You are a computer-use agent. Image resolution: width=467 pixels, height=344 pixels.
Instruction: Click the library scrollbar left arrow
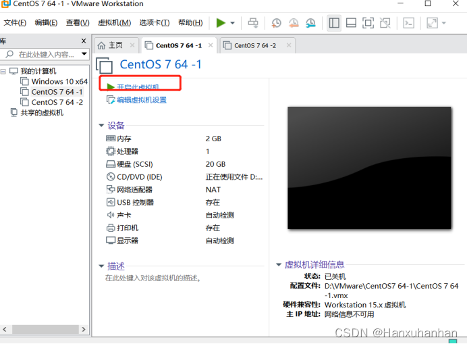[5, 329]
